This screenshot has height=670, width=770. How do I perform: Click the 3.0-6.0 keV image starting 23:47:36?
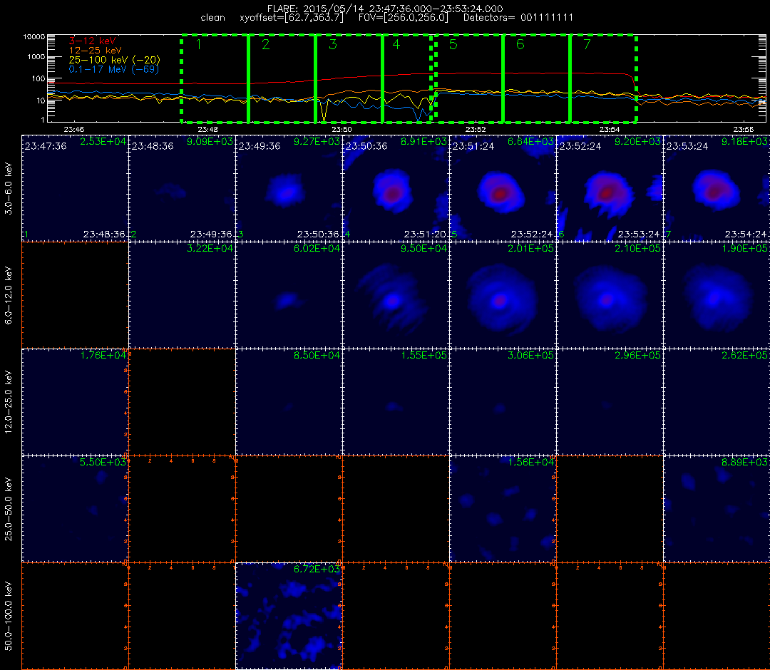click(x=75, y=188)
